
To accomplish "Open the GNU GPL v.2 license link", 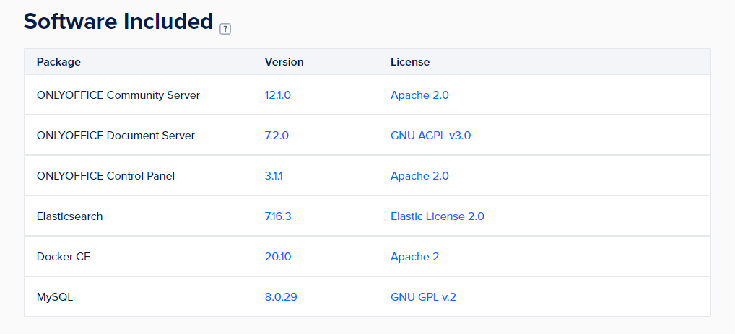I will pos(423,297).
